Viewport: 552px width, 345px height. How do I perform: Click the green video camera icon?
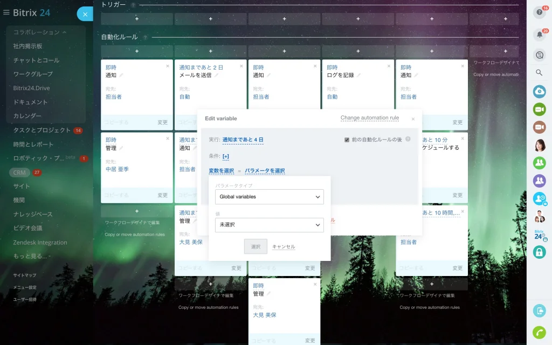539,109
